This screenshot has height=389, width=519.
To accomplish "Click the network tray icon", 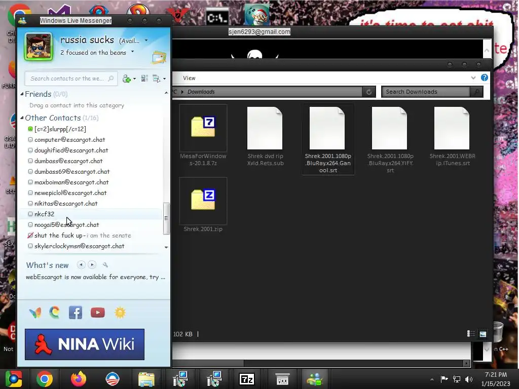I will coord(457,379).
